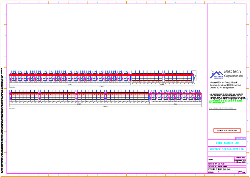The width and height of the screenshot is (250, 177).
Task: Select the second, shorter green note line
Action: [217, 103]
